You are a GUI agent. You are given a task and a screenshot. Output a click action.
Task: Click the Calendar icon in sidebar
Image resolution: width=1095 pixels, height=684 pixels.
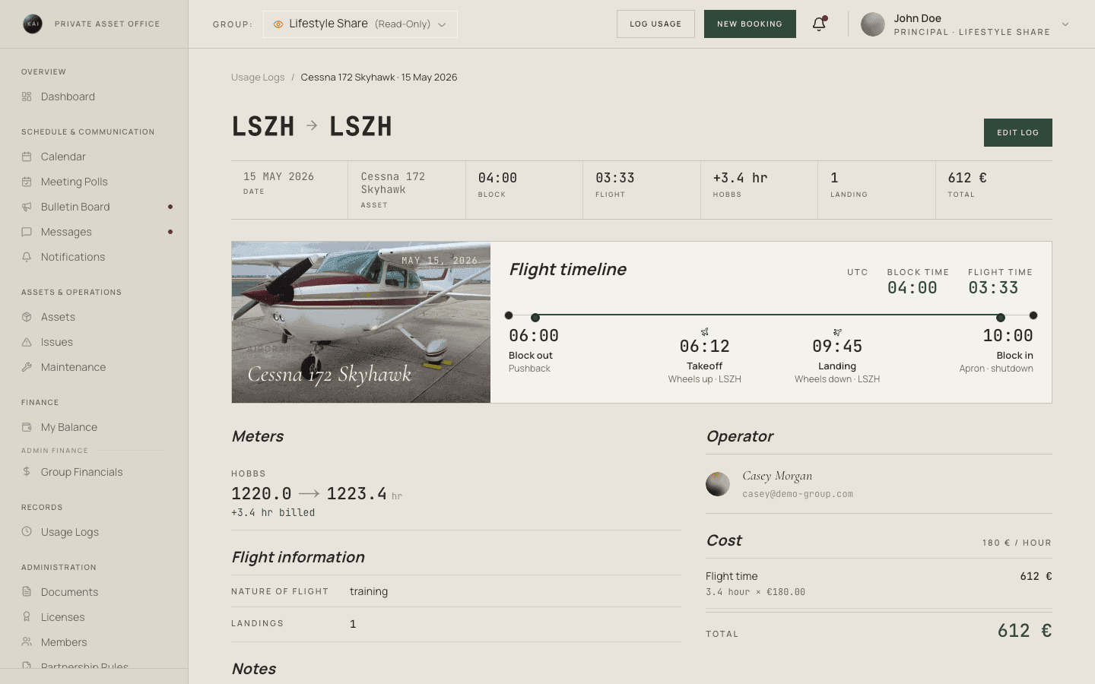27,157
